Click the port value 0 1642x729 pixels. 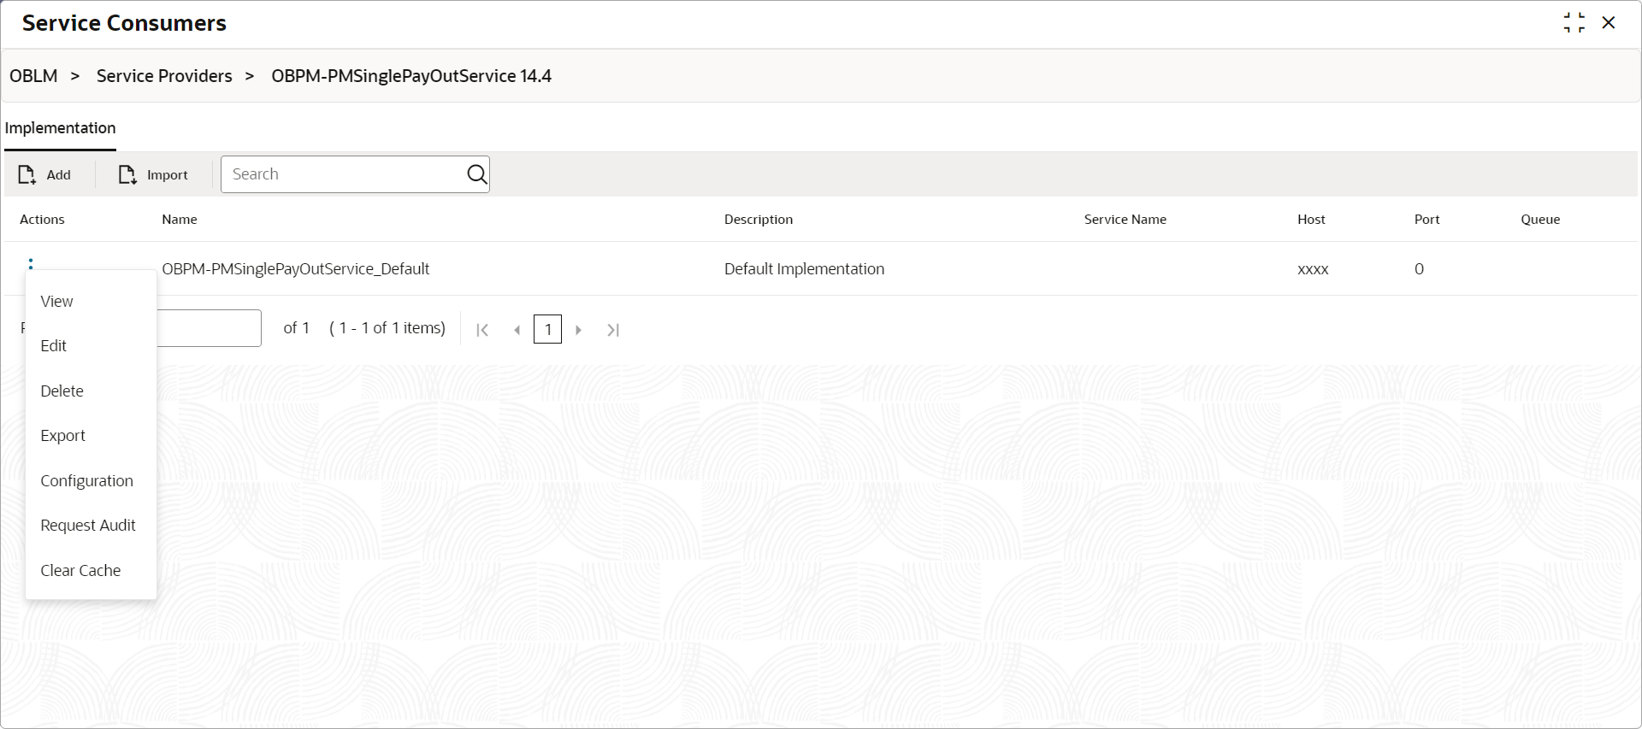[1419, 269]
